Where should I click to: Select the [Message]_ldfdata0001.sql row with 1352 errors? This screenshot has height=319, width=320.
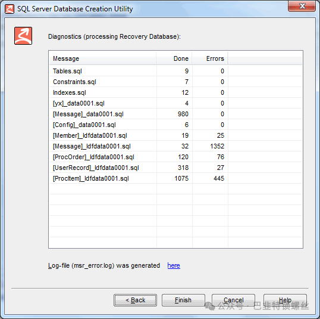tap(175, 146)
